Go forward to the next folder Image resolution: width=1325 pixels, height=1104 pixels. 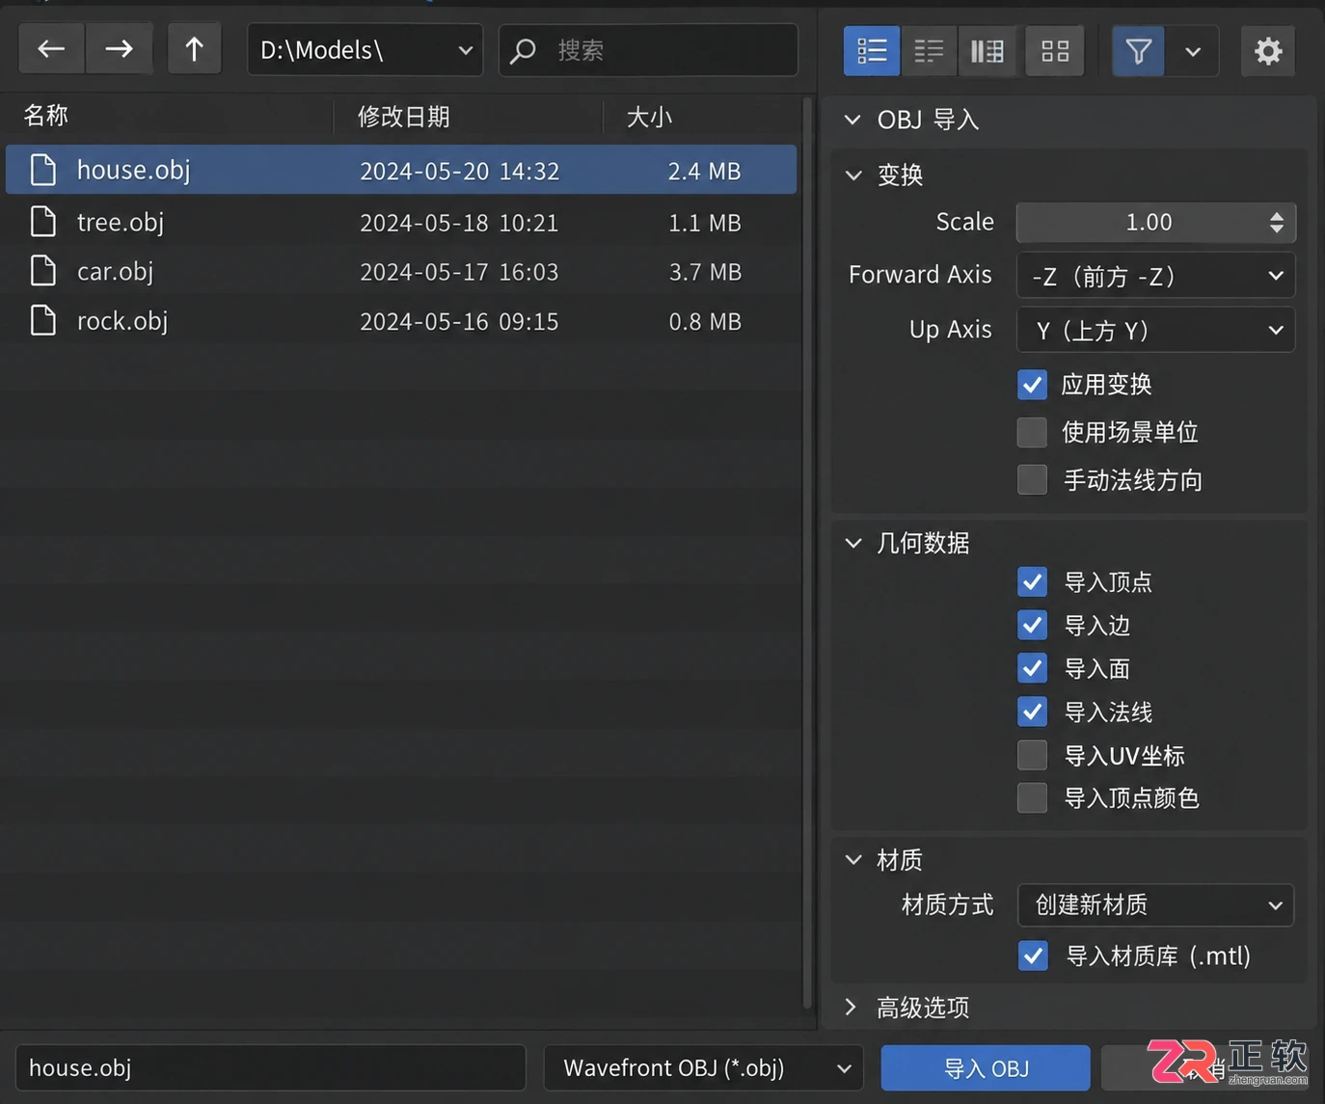coord(120,49)
